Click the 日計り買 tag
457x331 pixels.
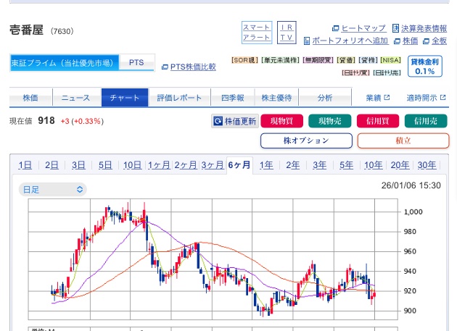point(356,72)
